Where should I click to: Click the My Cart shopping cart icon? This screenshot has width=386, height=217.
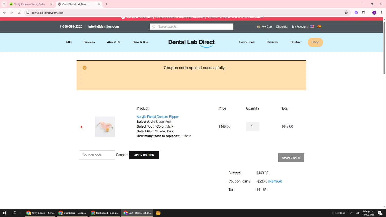click(x=259, y=26)
